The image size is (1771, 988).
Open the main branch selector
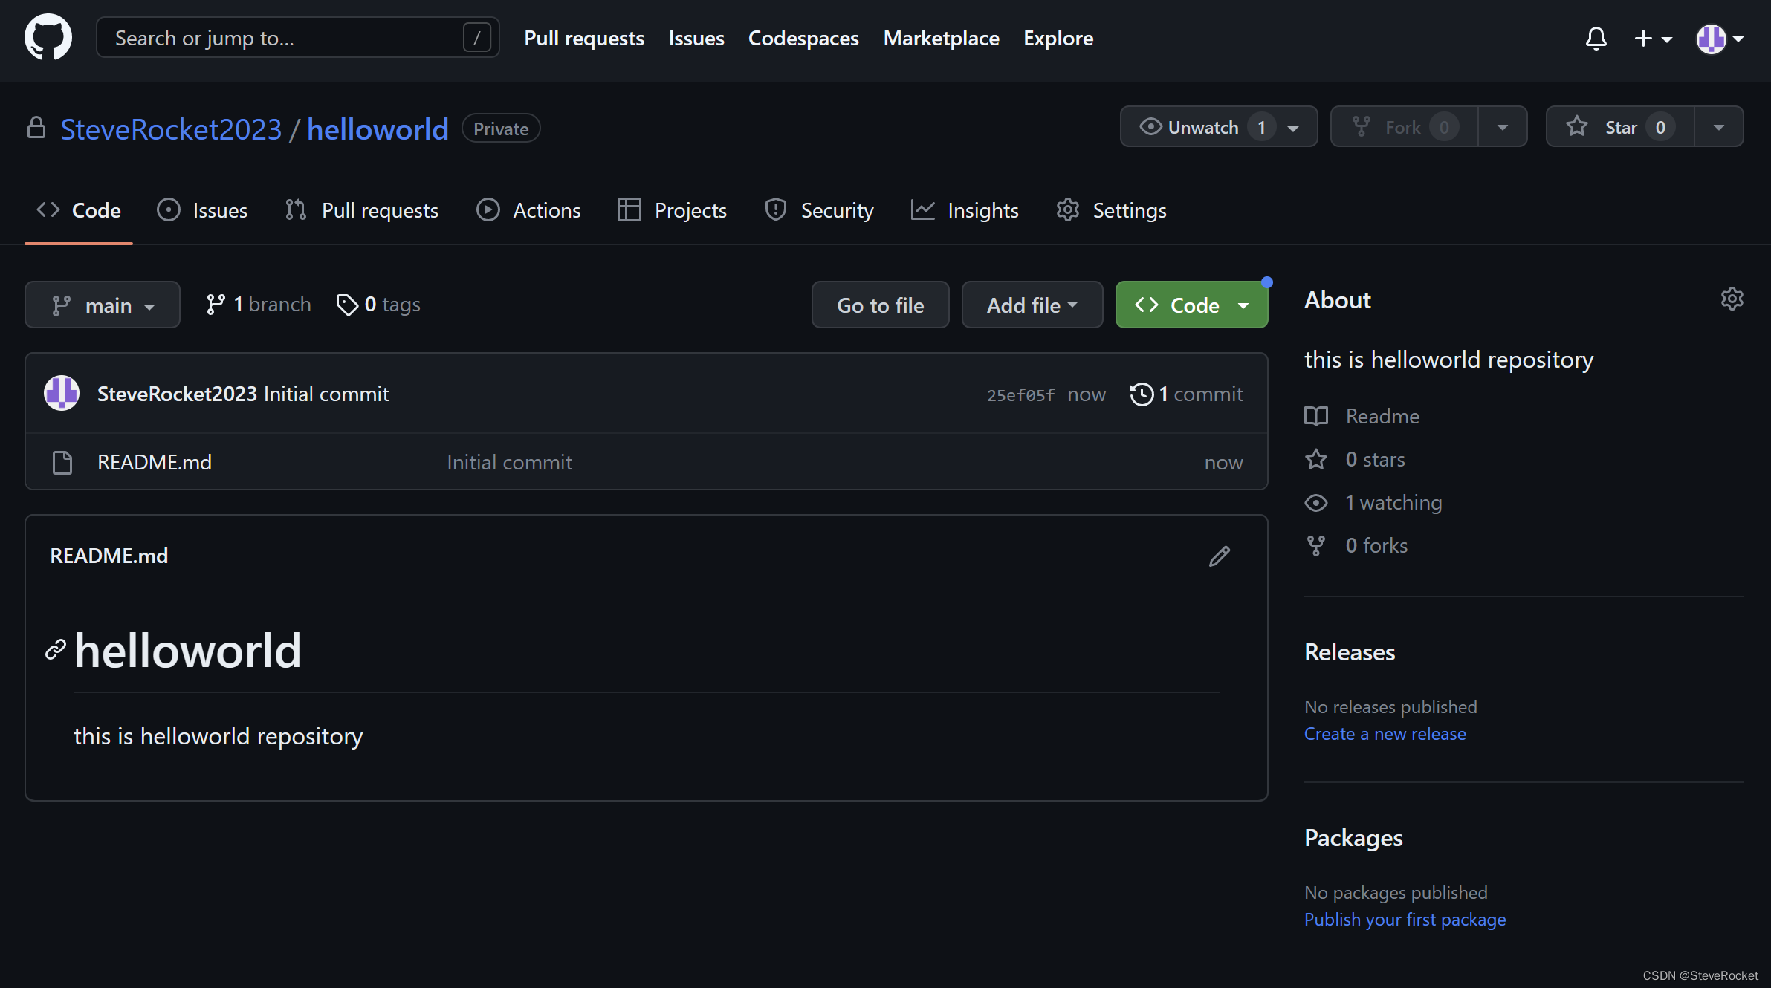click(x=103, y=305)
